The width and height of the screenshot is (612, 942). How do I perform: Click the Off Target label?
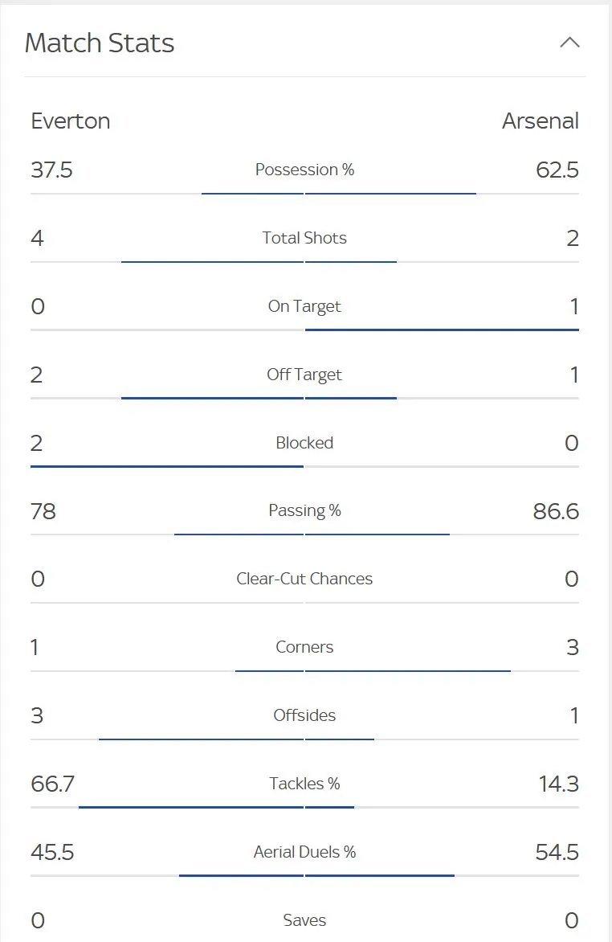304,375
